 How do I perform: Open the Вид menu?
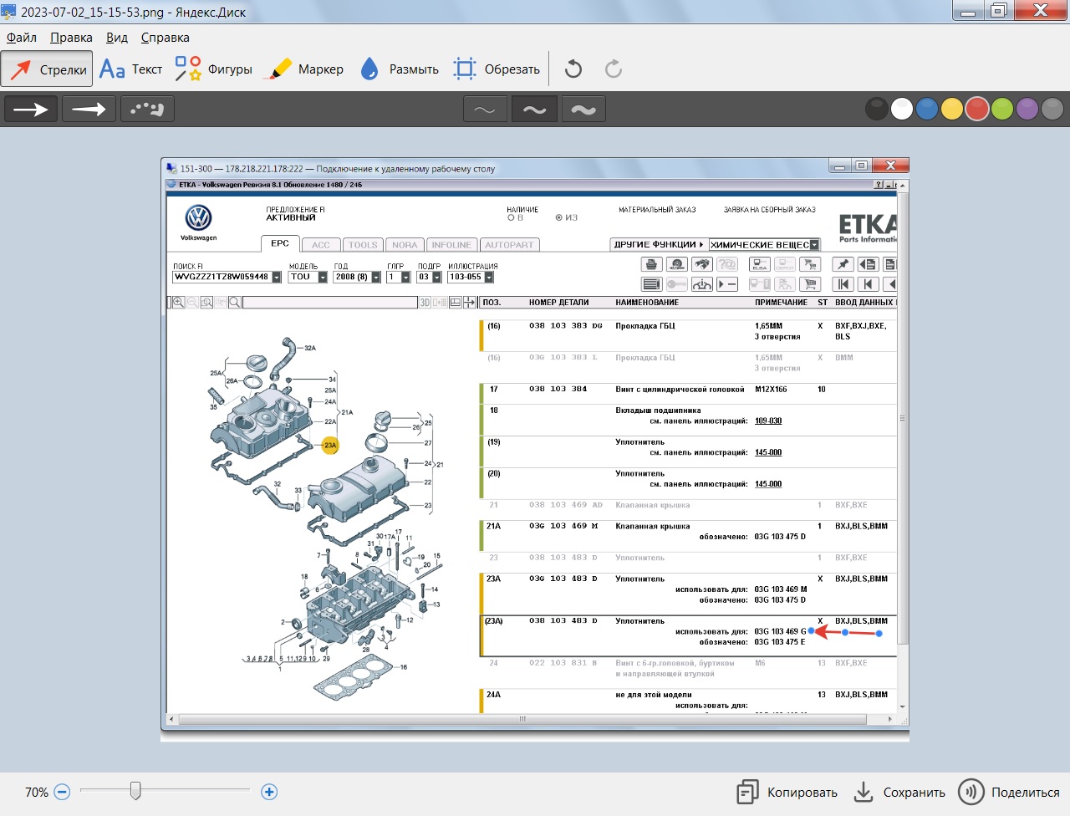tap(117, 38)
